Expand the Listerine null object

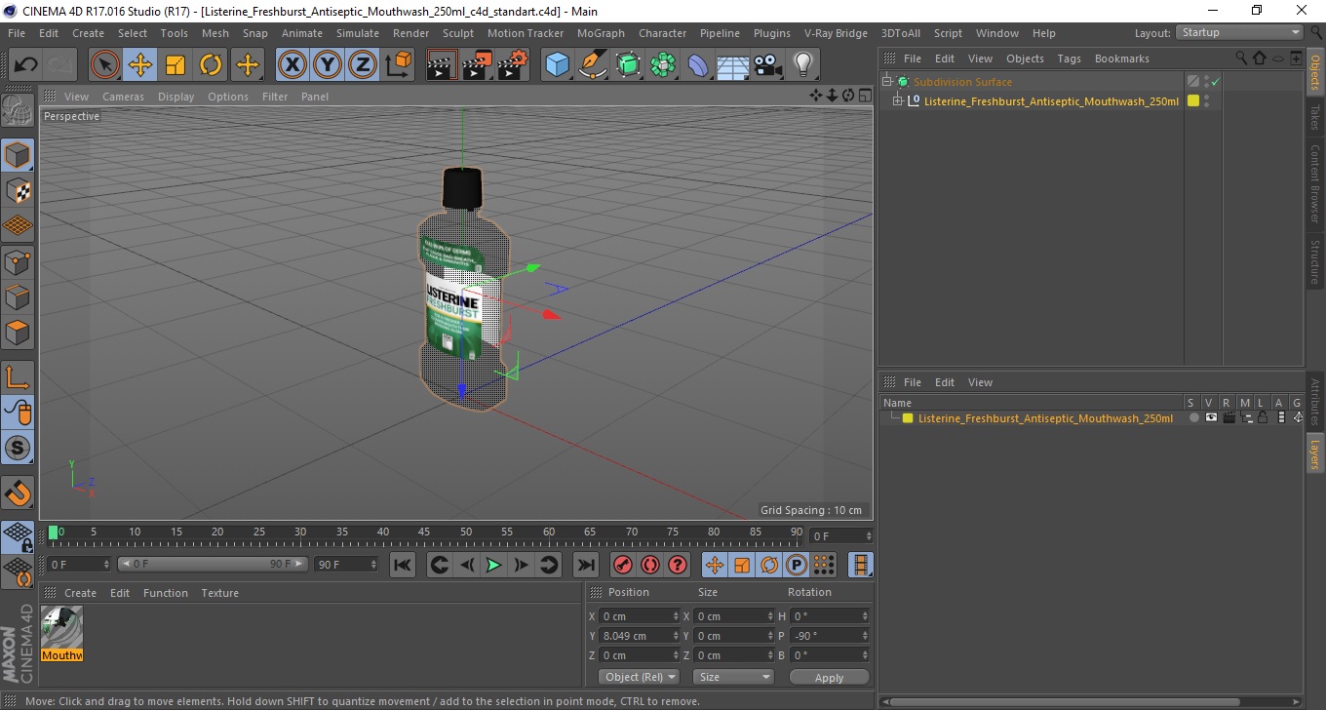pos(898,100)
